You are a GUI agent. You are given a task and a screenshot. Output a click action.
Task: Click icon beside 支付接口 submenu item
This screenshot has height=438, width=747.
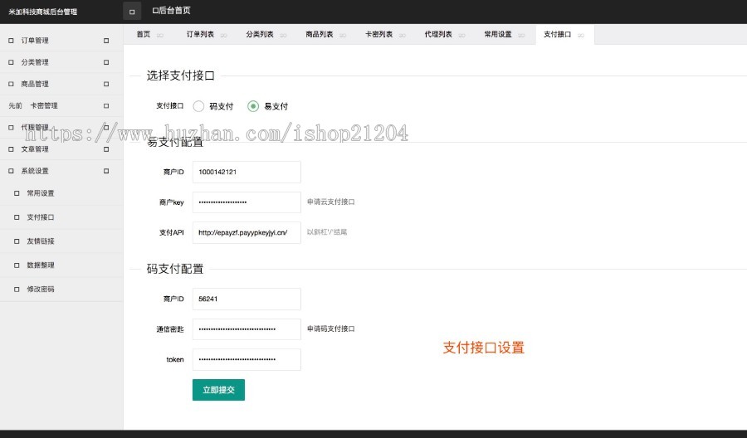pyautogui.click(x=17, y=217)
